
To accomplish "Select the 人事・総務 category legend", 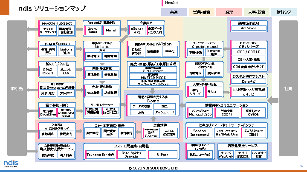I will [x=257, y=12].
